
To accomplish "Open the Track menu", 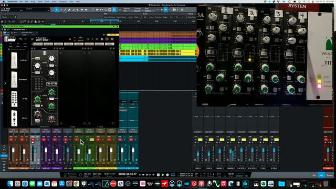I will pyautogui.click(x=40, y=2).
